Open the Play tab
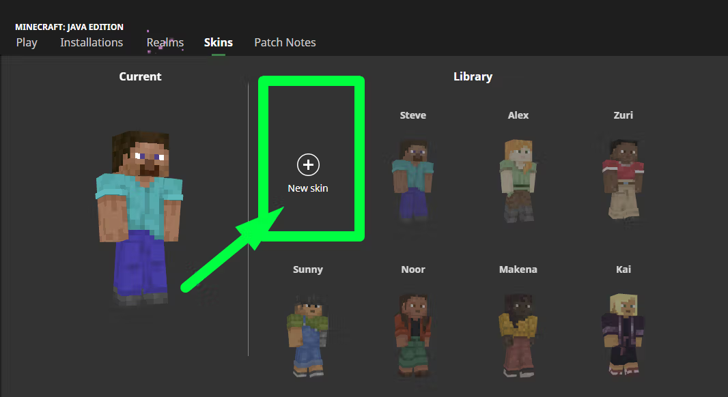Image resolution: width=728 pixels, height=397 pixels. 27,43
